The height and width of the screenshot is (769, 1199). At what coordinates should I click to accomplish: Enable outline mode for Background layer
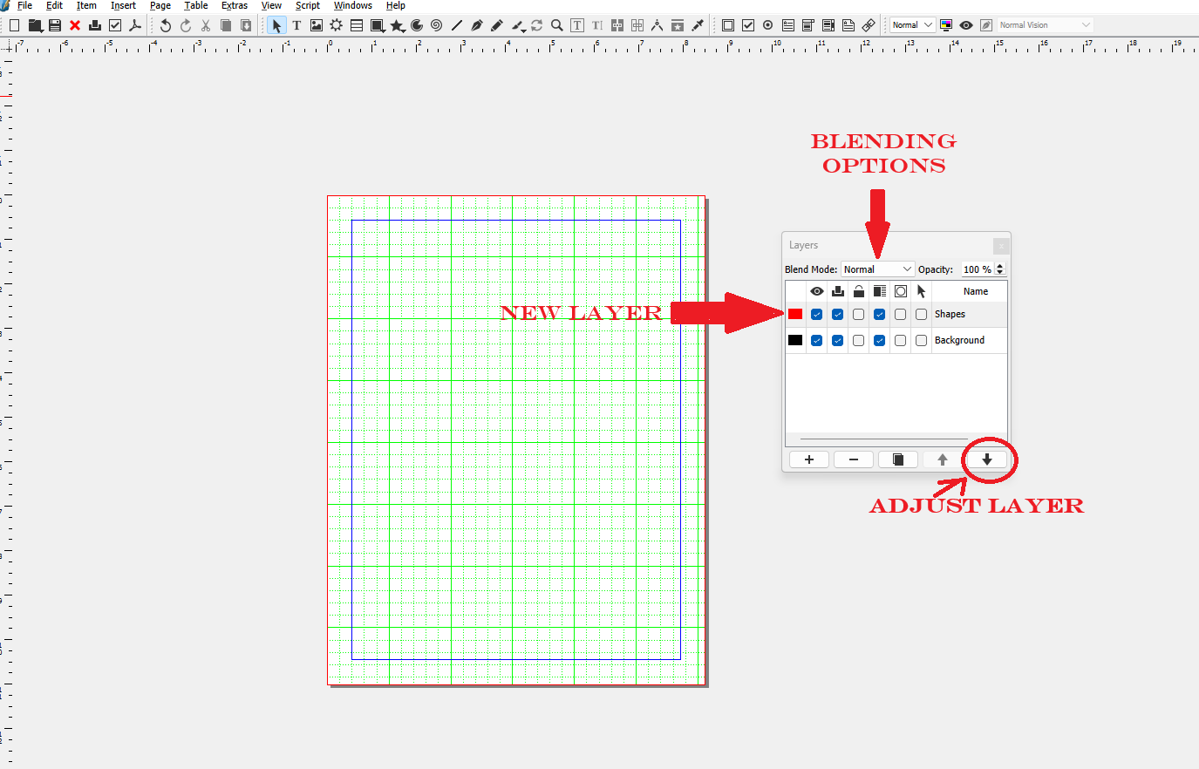pos(901,341)
